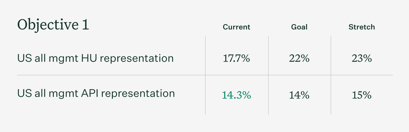Click the "Stretch" column header
This screenshot has height=132, width=409.
click(362, 27)
